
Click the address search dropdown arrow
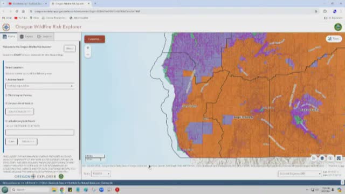[x=72, y=86]
